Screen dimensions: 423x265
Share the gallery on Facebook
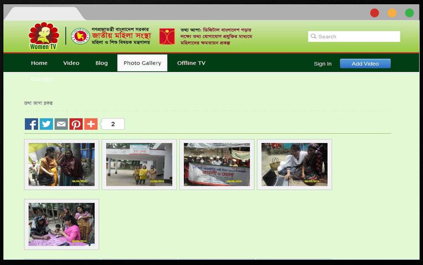31,124
